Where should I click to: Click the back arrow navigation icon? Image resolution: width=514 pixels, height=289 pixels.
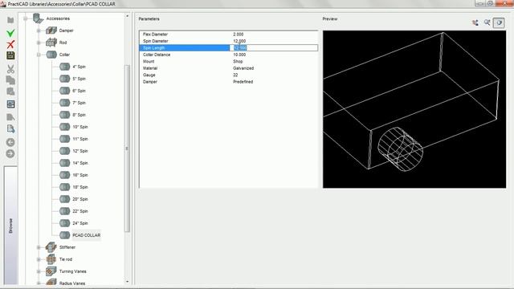(x=10, y=142)
